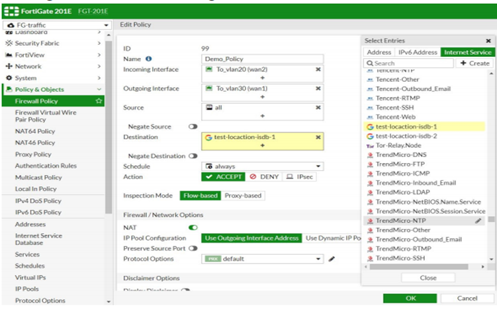The width and height of the screenshot is (497, 315).
Task: Open the Schedule dropdown showing always
Action: tap(262, 166)
